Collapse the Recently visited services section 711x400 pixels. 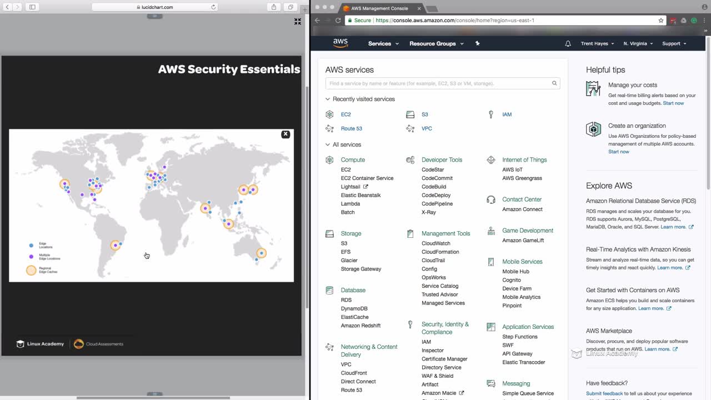tap(328, 99)
